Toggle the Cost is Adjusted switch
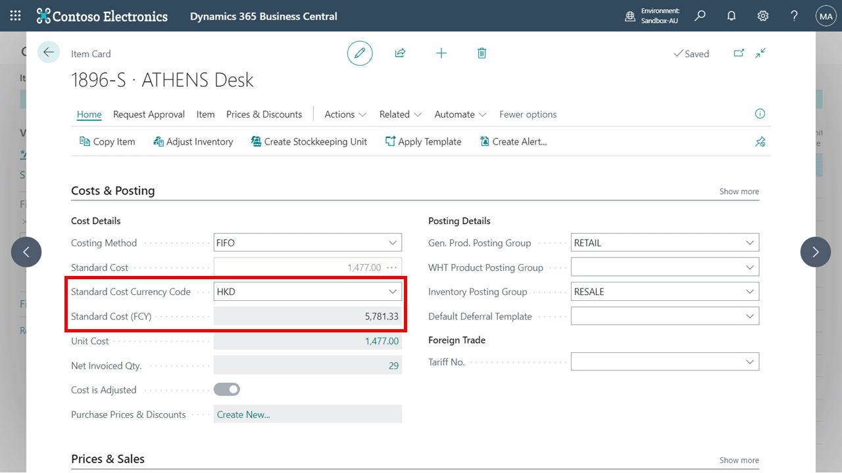This screenshot has height=473, width=842. point(227,390)
